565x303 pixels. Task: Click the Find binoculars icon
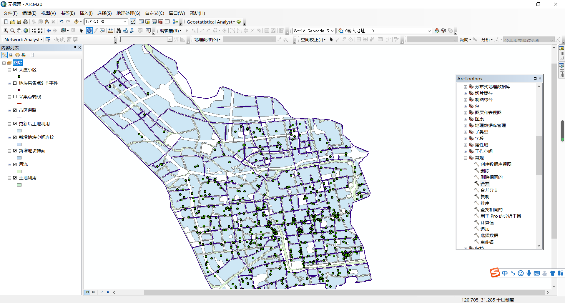(119, 31)
